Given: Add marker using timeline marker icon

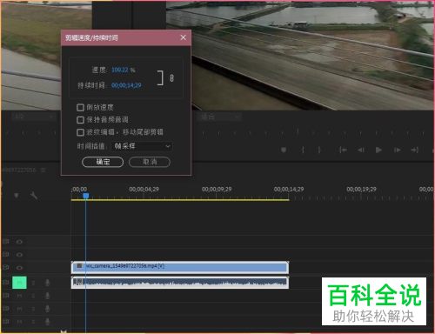Looking at the screenshot, I should [x=17, y=196].
